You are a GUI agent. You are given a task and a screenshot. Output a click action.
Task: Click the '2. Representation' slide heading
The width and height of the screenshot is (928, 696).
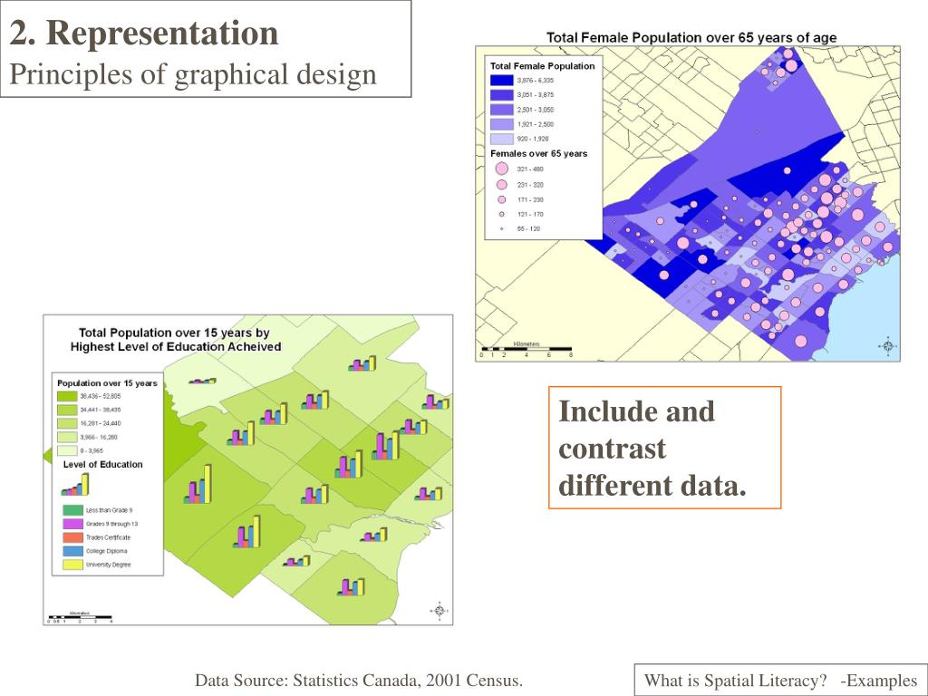pos(144,33)
